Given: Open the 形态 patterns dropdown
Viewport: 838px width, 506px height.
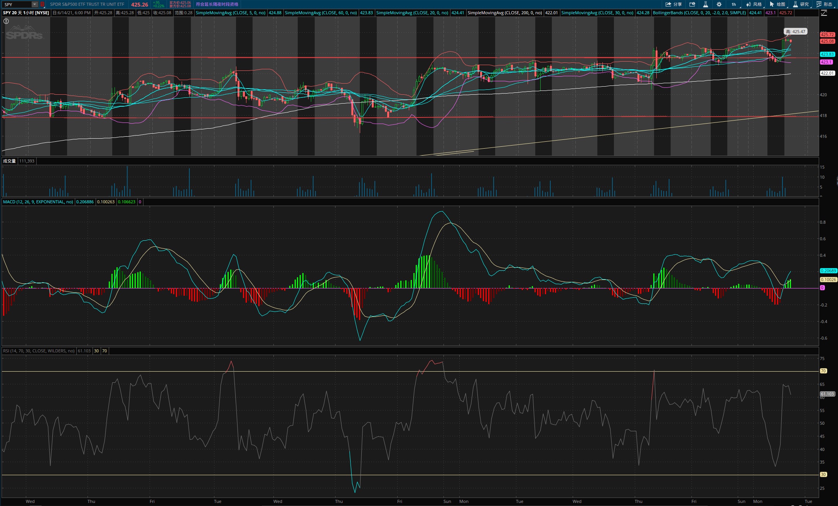Looking at the screenshot, I should (x=825, y=4).
